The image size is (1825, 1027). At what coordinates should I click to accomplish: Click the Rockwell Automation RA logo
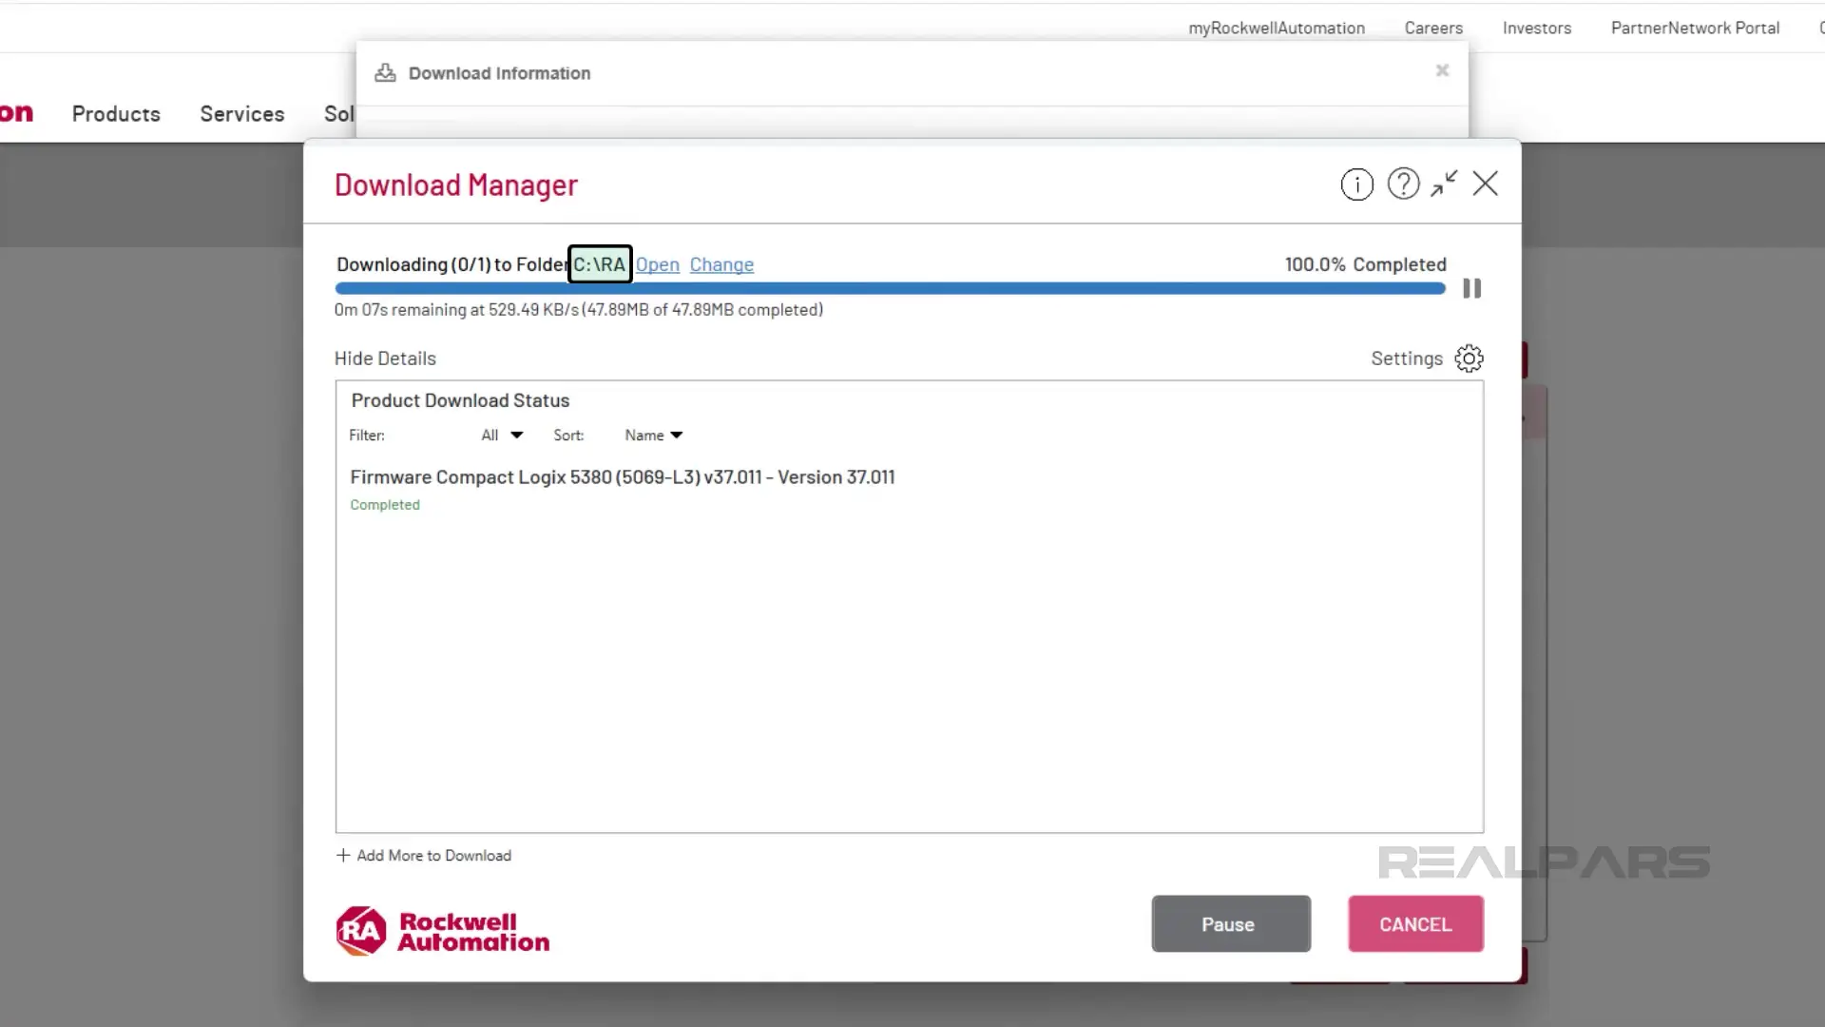tap(359, 930)
